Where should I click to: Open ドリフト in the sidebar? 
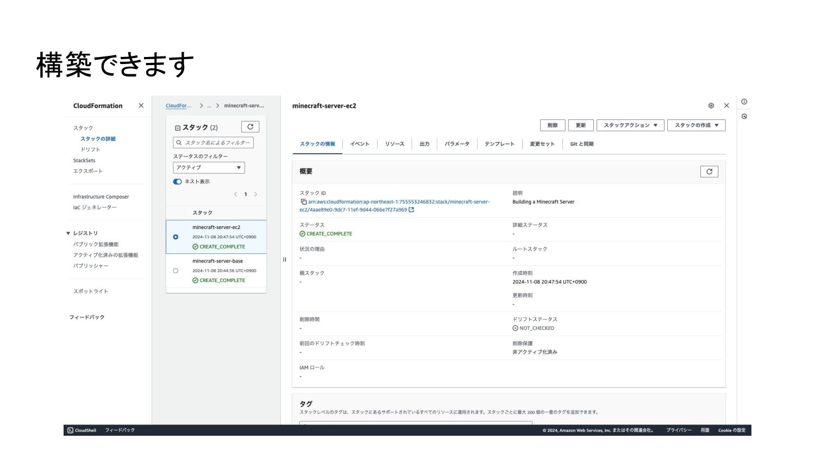pos(90,150)
